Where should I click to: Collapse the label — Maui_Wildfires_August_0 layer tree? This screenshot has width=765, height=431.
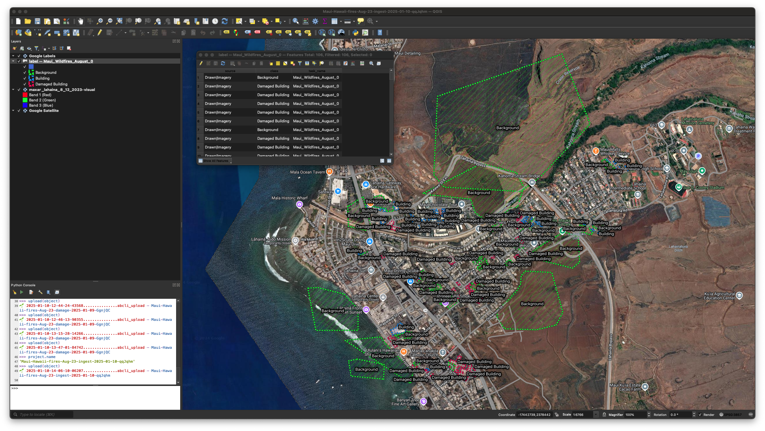click(x=13, y=61)
